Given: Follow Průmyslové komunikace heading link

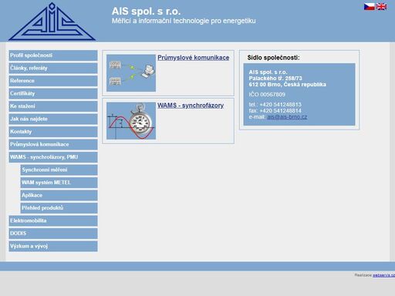Looking at the screenshot, I should coord(194,58).
